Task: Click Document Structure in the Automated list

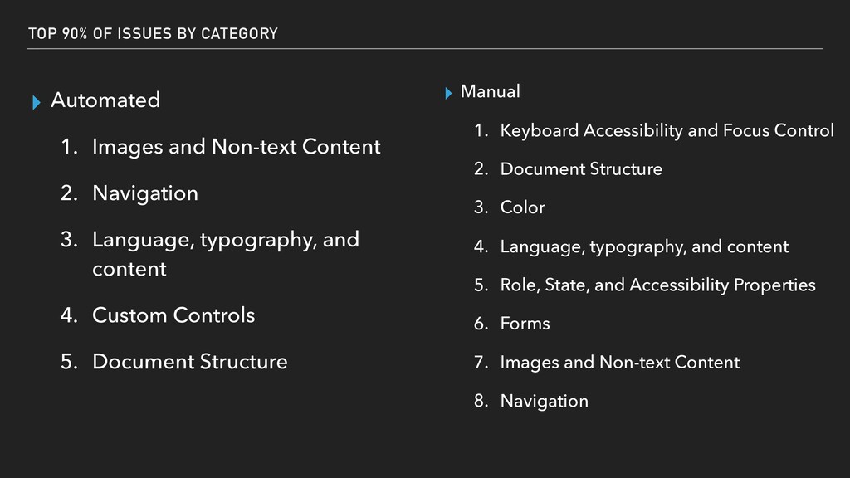Action: click(190, 362)
